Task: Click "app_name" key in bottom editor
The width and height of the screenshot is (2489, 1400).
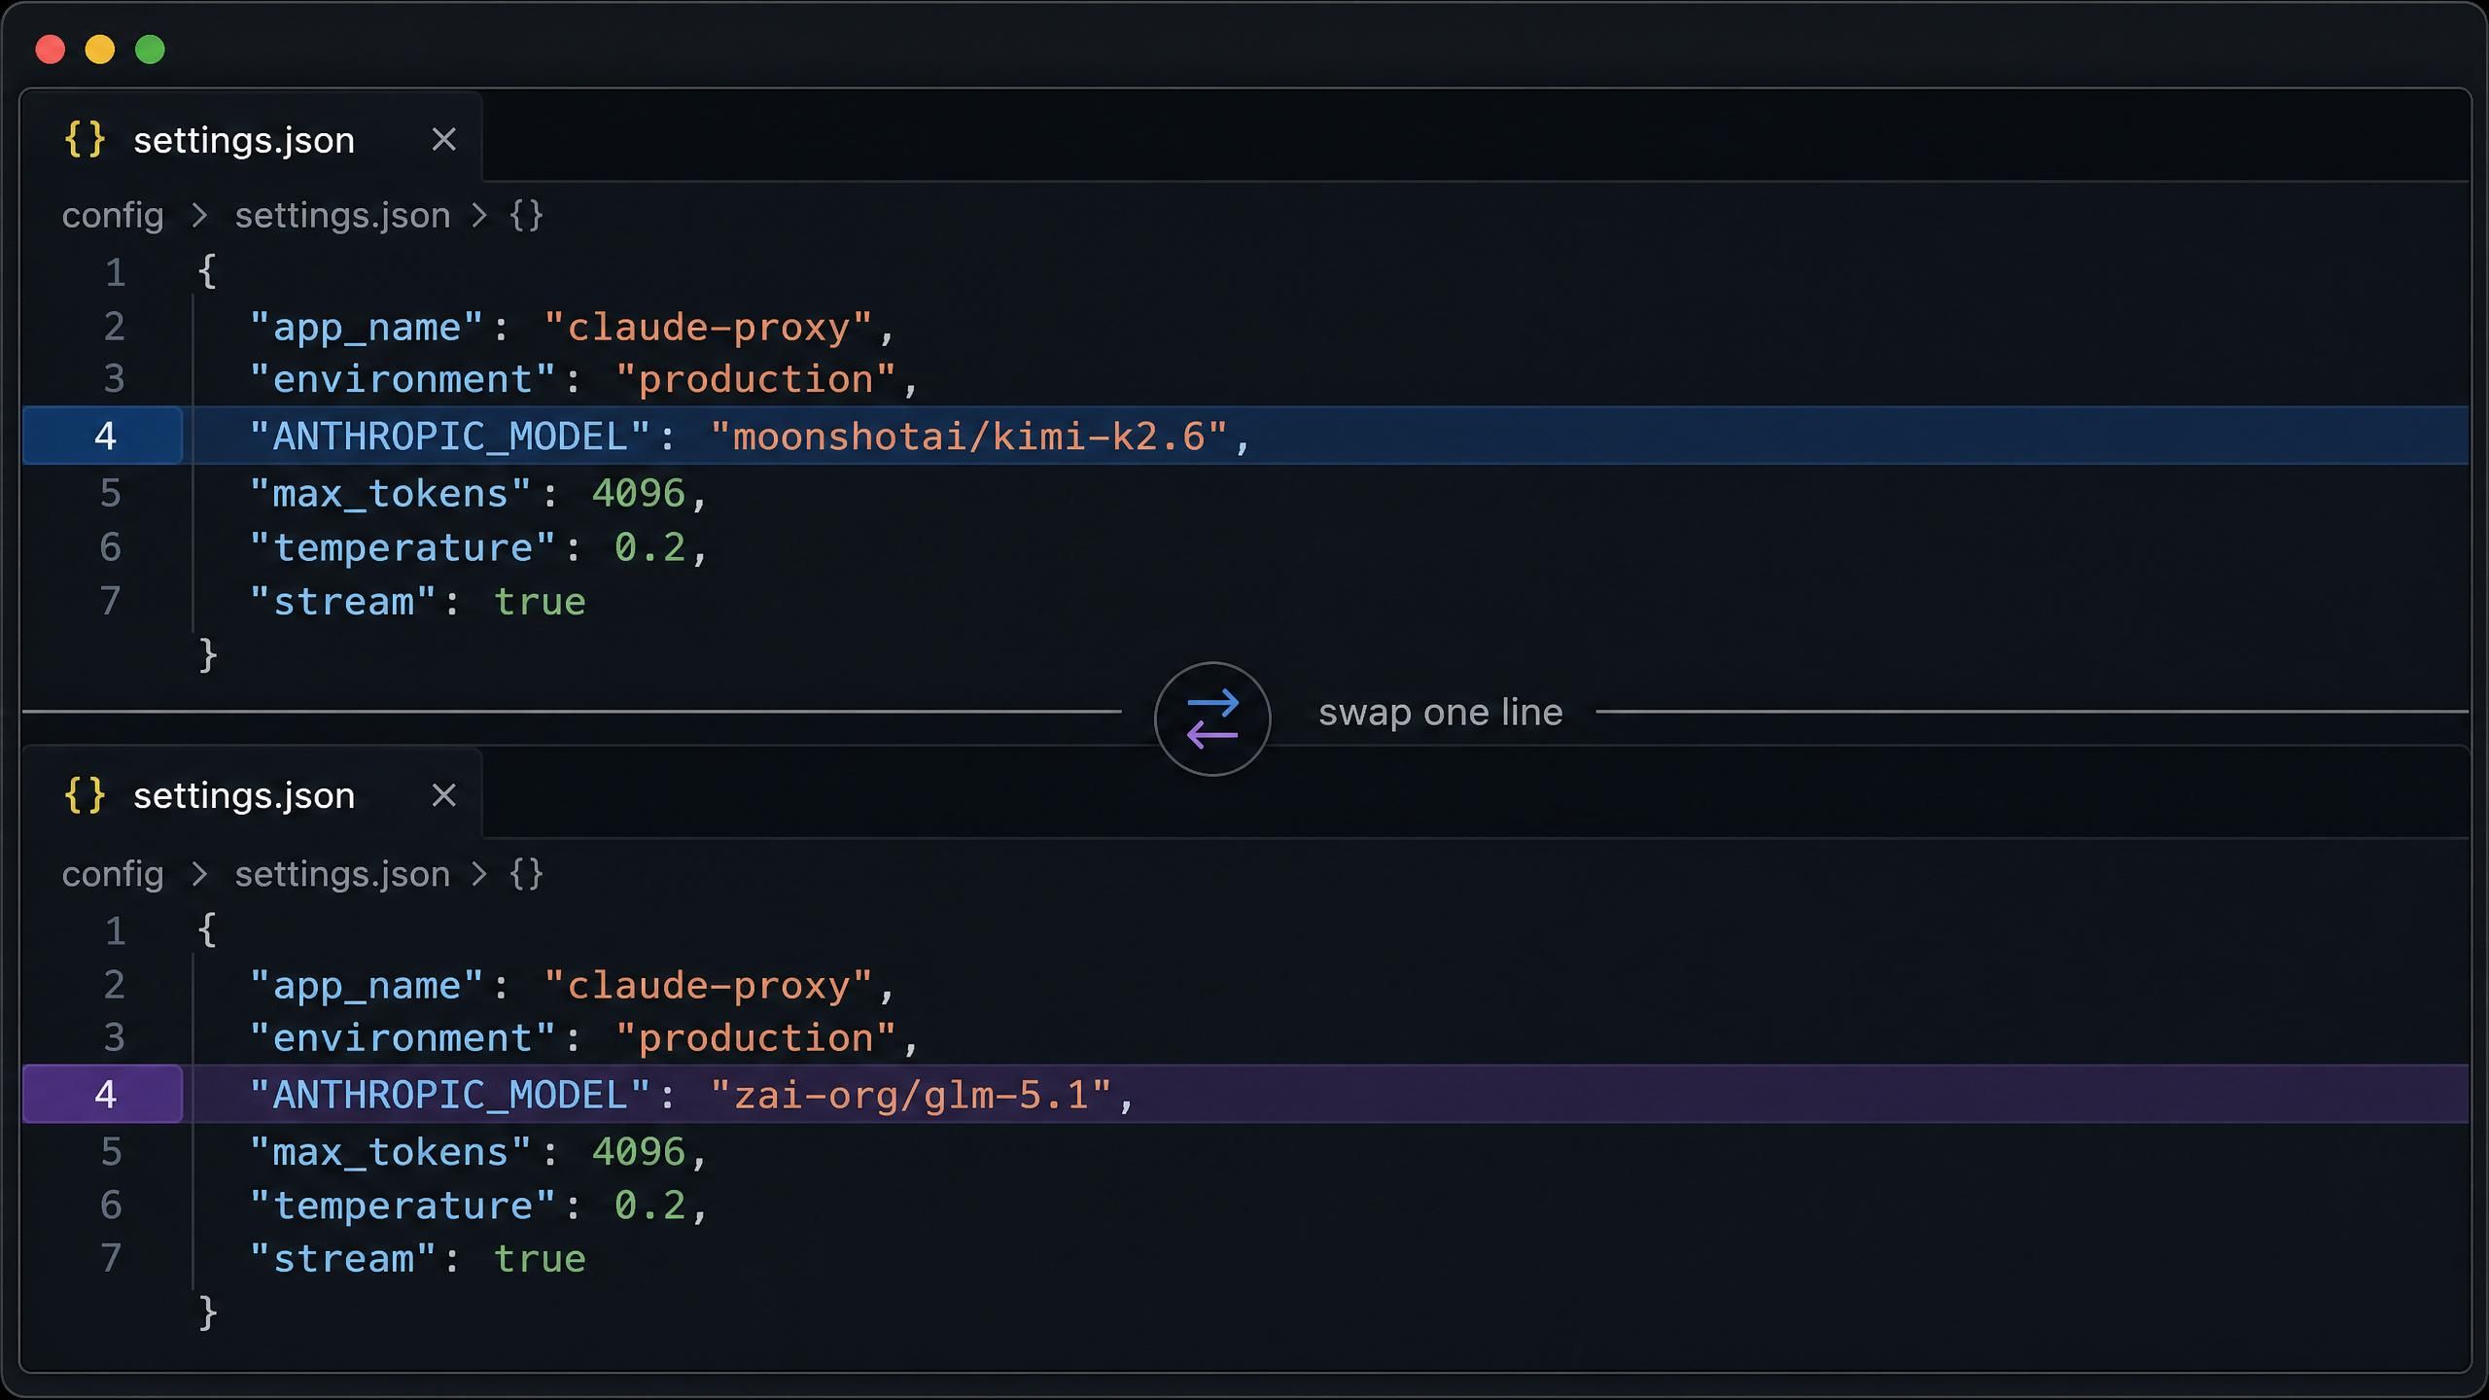Action: coord(366,986)
